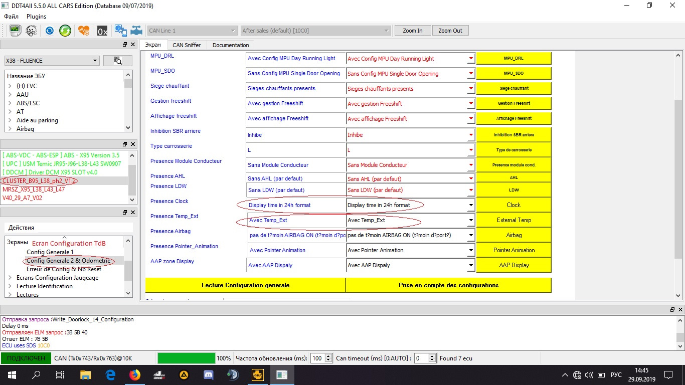Close the vehicle selection dock panel

133,45
